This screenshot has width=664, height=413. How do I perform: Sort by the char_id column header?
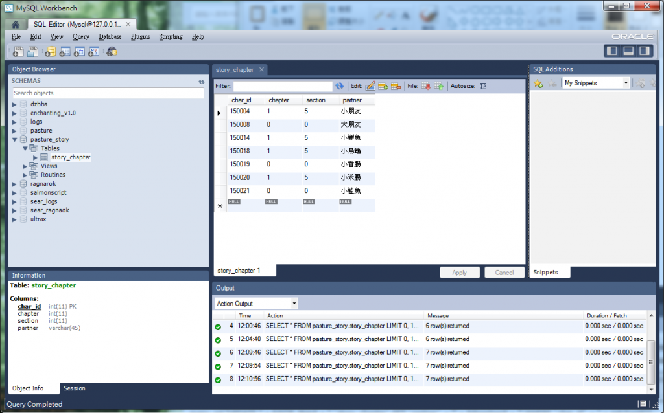coord(246,100)
